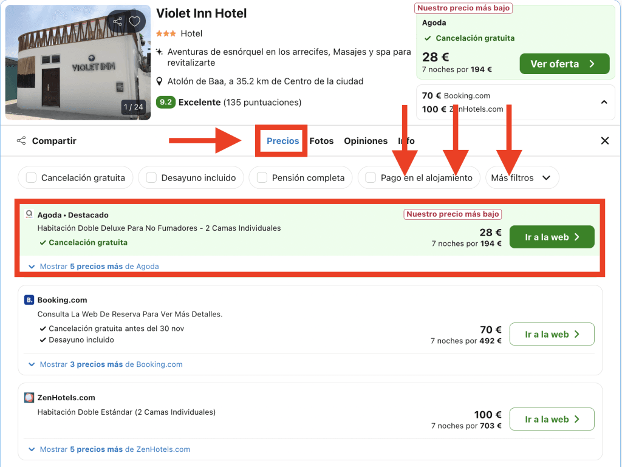622x467 pixels.
Task: Open the Más filtros dropdown
Action: 522,178
